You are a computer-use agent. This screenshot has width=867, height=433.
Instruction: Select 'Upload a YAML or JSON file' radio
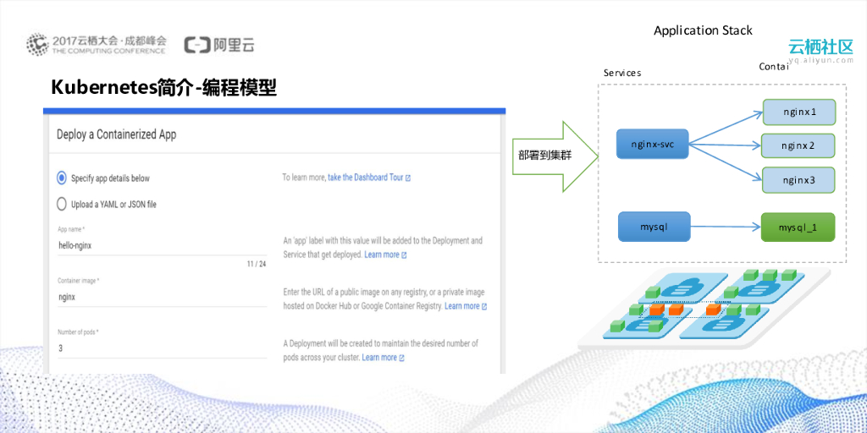61,205
